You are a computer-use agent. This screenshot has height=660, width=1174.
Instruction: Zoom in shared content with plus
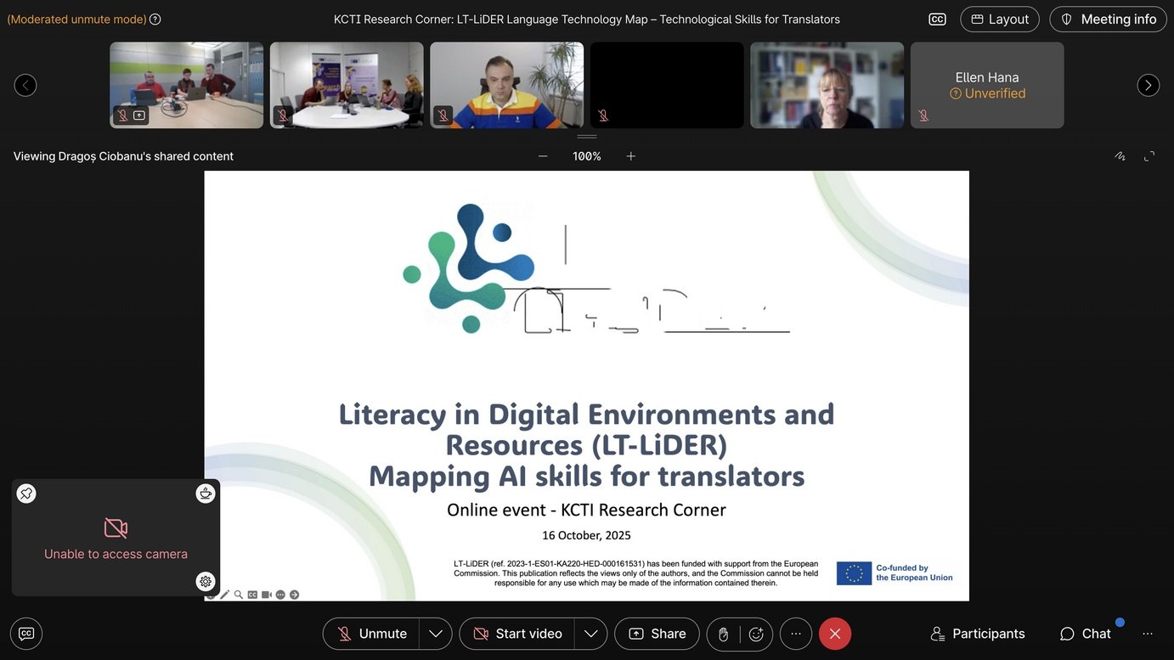click(x=631, y=156)
